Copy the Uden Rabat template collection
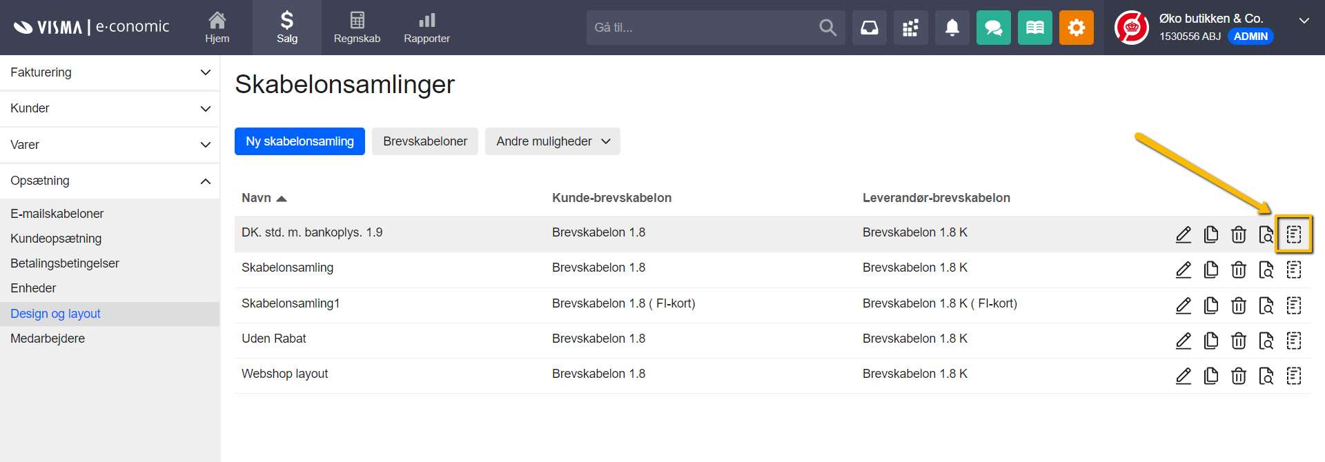Screen dimensions: 1325x462 (x=1210, y=341)
